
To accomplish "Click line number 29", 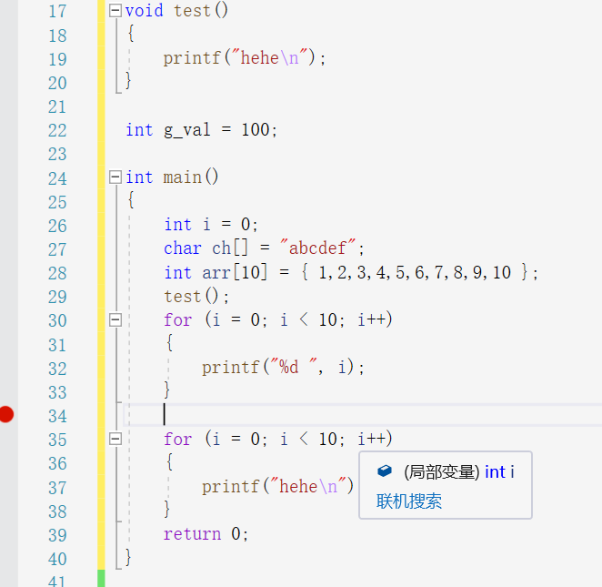I will click(x=57, y=297).
